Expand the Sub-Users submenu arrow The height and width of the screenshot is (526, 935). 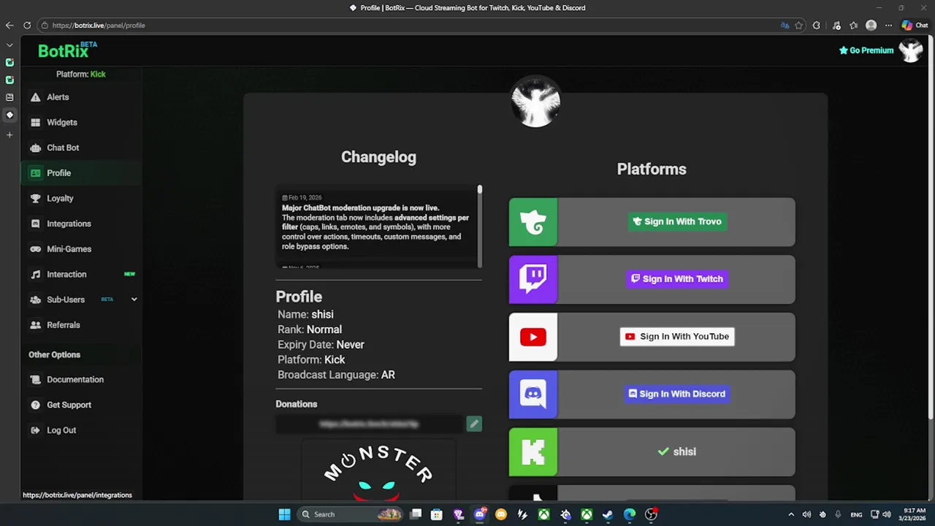134,300
